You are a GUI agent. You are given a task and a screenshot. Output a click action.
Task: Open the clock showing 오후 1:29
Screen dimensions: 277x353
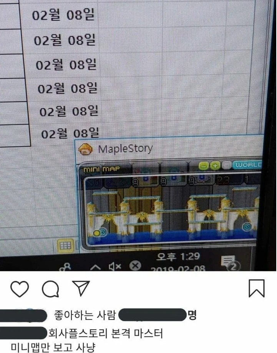(178, 256)
